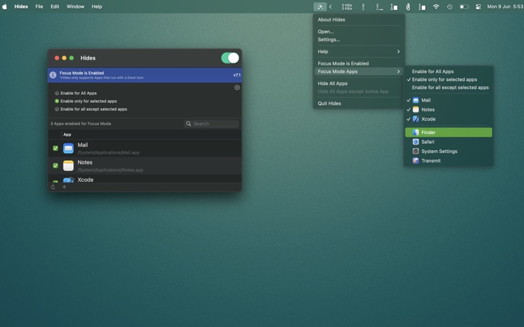The image size is (524, 327).
Task: Open the Edit menu
Action: [x=55, y=7]
